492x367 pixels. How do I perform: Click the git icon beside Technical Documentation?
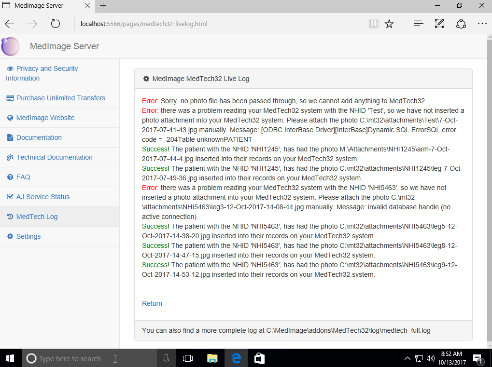10,157
